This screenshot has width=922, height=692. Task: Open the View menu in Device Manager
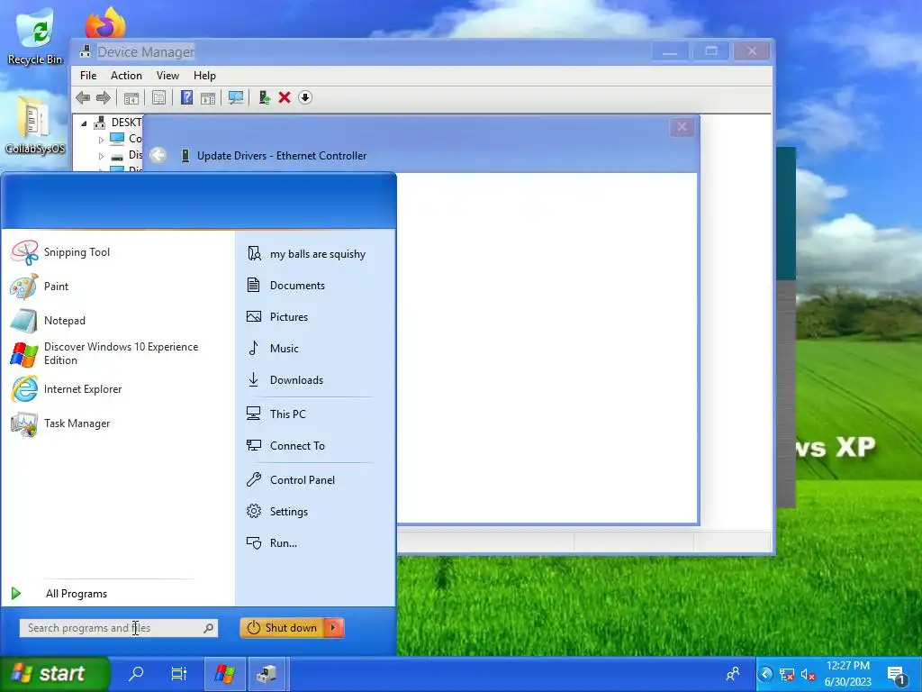(167, 76)
